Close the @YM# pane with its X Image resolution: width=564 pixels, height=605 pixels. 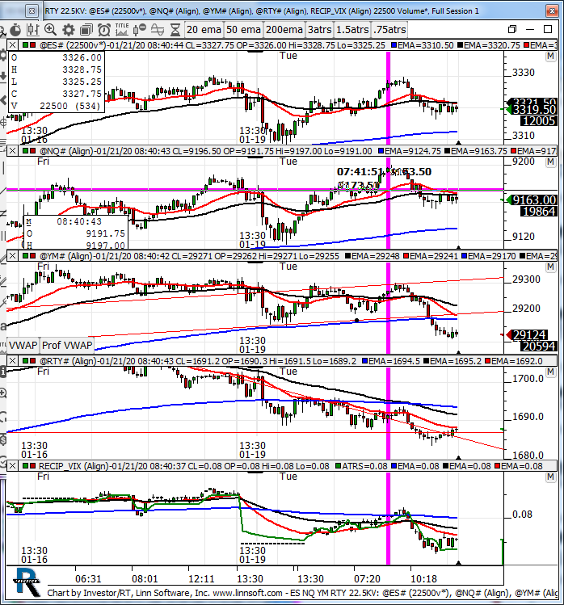coord(12,256)
